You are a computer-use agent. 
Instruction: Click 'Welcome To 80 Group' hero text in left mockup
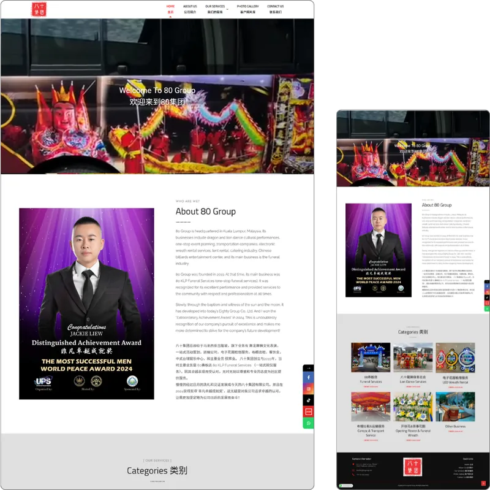[x=157, y=90]
